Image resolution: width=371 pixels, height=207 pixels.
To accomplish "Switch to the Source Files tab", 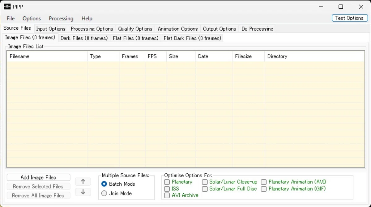I will tap(17, 28).
